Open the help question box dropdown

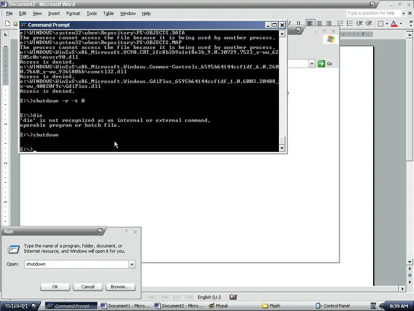pyautogui.click(x=403, y=13)
